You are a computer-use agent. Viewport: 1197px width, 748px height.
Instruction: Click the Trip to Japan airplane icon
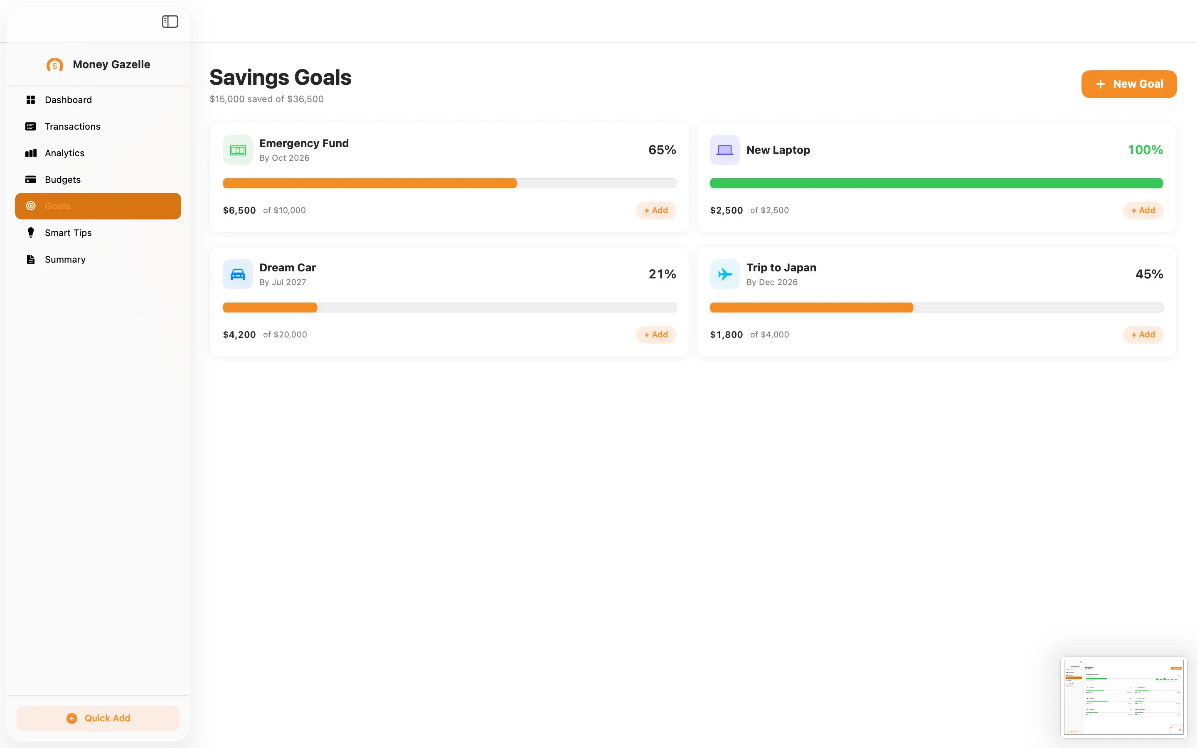(x=724, y=274)
